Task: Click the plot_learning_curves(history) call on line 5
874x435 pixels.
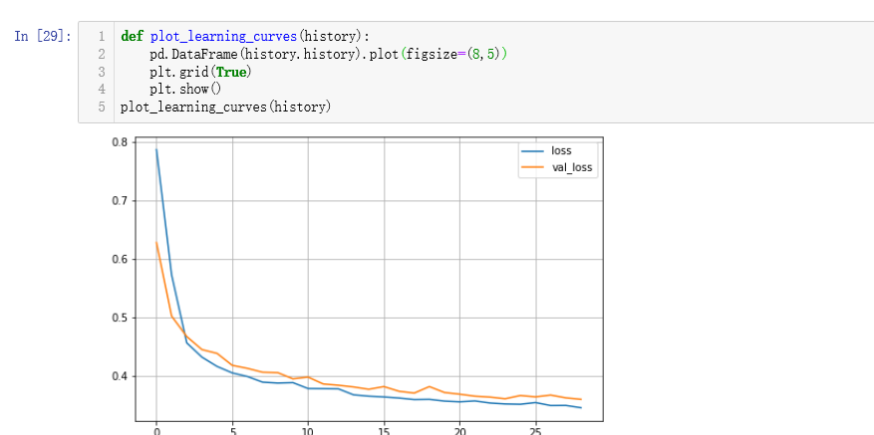Action: click(226, 107)
